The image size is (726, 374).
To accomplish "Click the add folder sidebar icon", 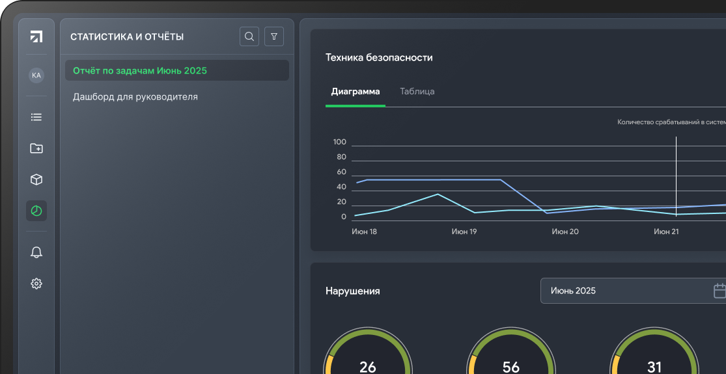I will tap(36, 148).
